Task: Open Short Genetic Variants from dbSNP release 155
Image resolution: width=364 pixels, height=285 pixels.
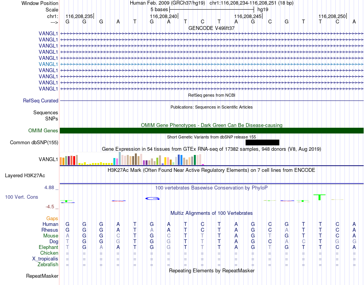Action: pos(212,137)
